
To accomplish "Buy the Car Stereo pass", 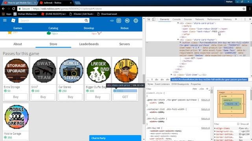I will point(70,97).
